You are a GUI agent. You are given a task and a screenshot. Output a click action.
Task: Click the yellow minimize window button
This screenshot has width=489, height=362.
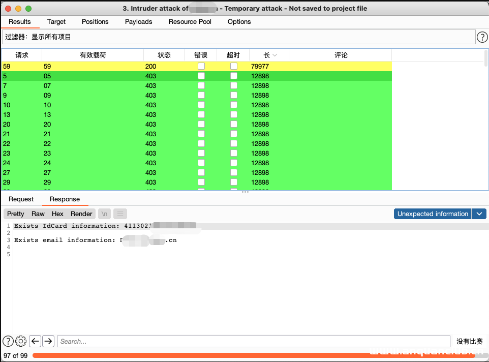pyautogui.click(x=18, y=9)
